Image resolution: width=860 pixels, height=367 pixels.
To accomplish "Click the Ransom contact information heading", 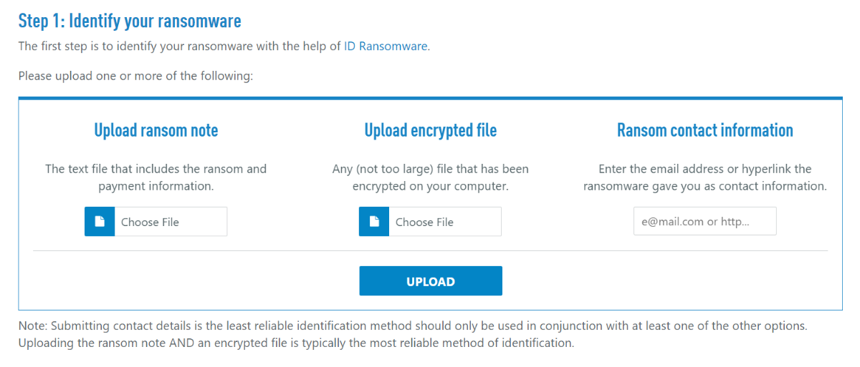I will (704, 130).
